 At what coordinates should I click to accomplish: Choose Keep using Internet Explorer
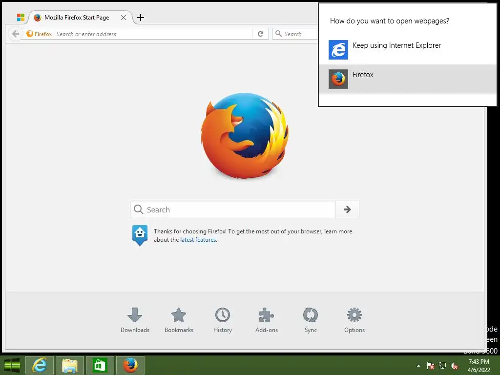[408, 50]
